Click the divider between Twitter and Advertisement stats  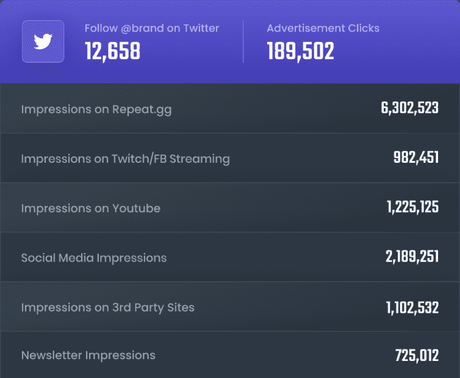243,41
